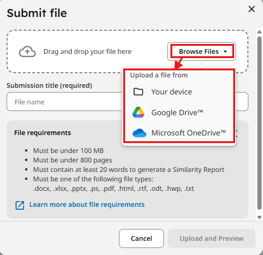Click the Google Drive triangle logo
Image resolution: width=263 pixels, height=255 pixels.
pos(138,112)
